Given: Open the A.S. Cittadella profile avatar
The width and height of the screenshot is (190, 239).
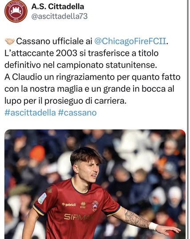Looking at the screenshot, I should 16,11.
